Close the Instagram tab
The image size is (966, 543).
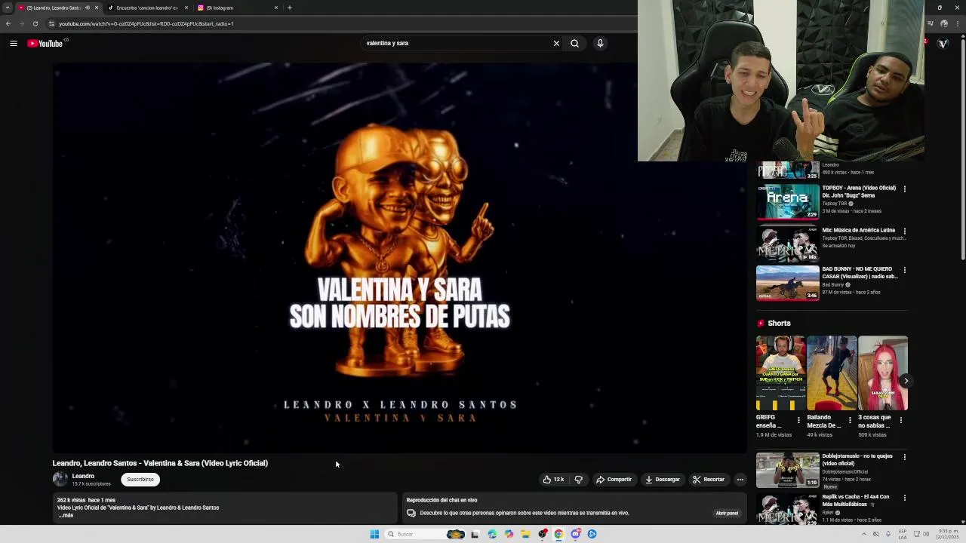pos(276,8)
